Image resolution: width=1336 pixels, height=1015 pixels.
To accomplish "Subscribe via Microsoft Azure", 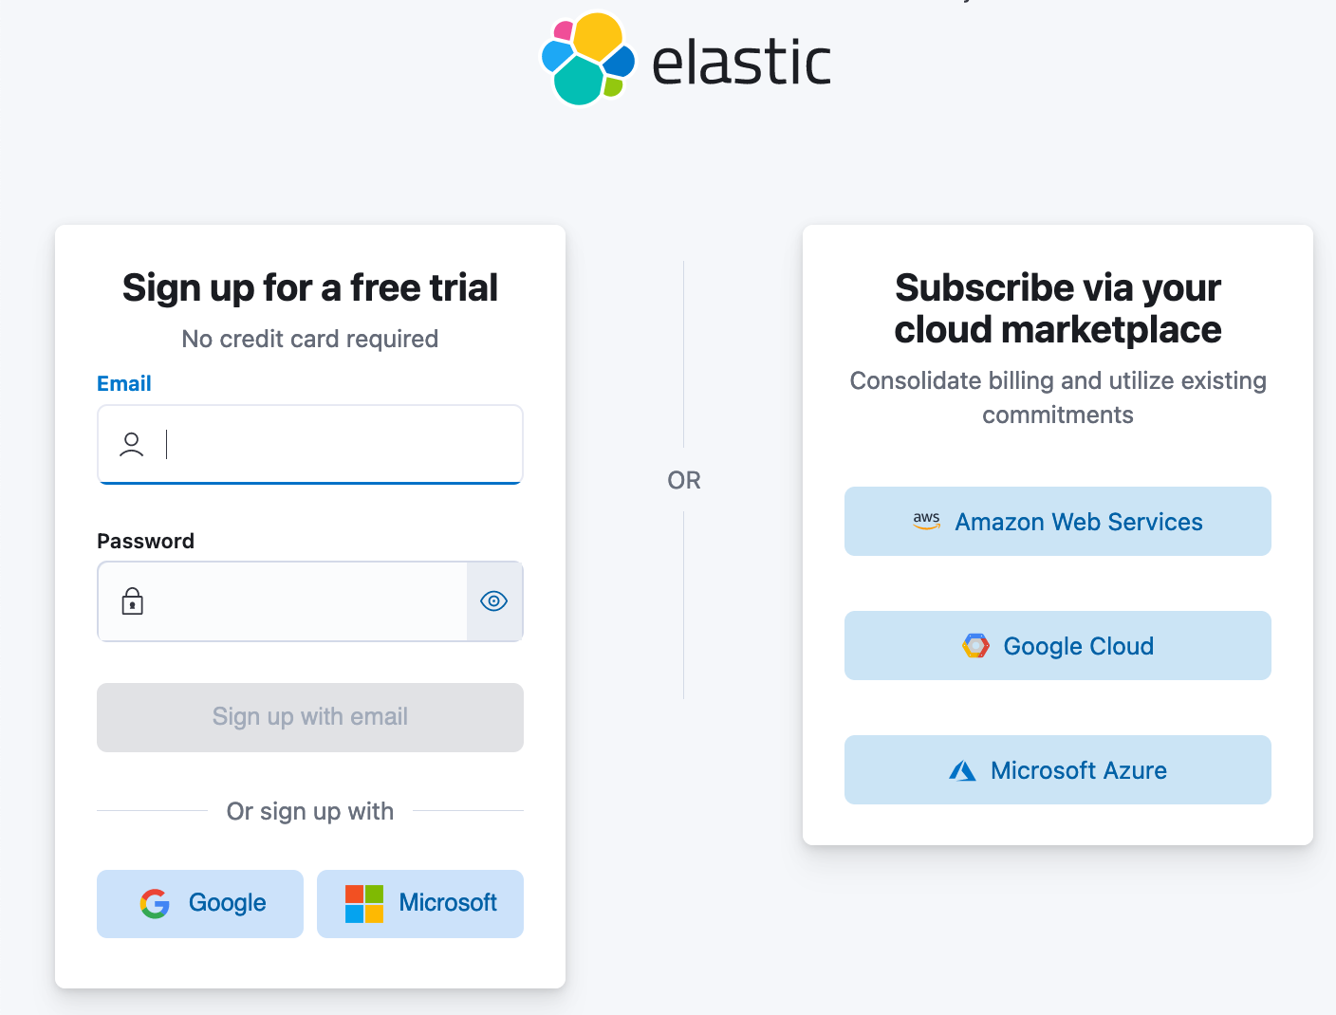I will [1057, 769].
